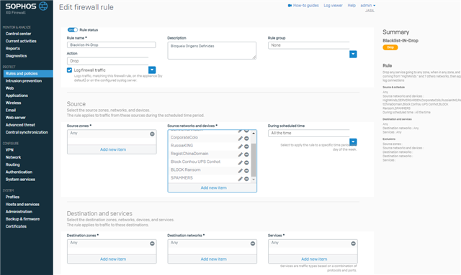Open Backup & firmware page
This screenshot has width=461, height=275.
click(x=22, y=219)
